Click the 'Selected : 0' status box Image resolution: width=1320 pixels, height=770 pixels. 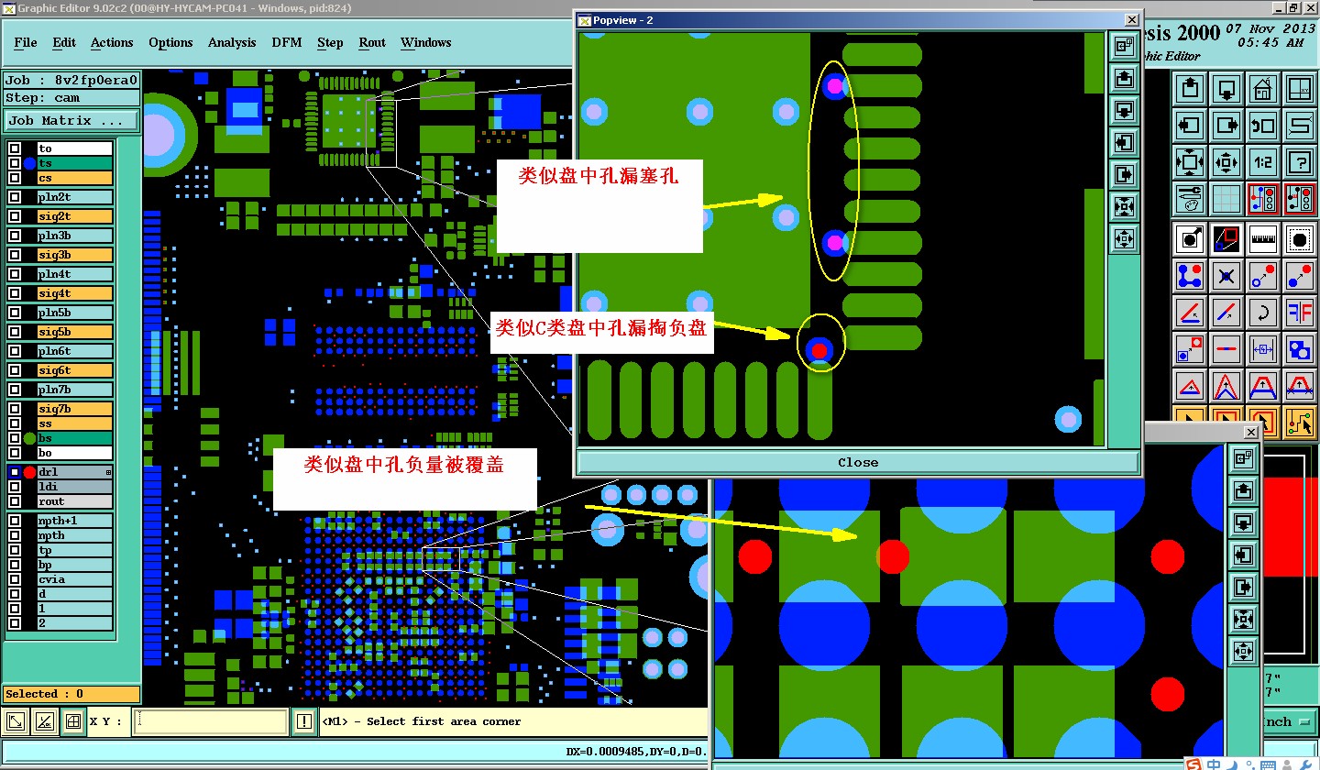coord(71,694)
